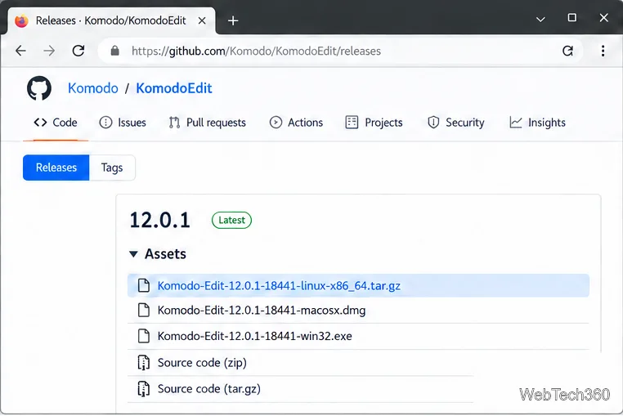623x416 pixels.
Task: Click the reload icon inside the address bar
Action: [x=567, y=51]
